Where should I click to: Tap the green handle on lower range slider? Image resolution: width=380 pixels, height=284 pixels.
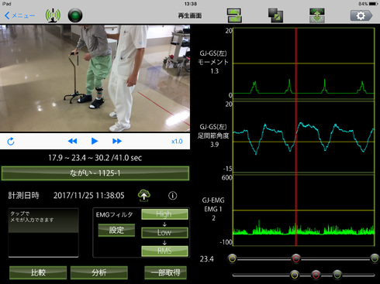[337, 275]
